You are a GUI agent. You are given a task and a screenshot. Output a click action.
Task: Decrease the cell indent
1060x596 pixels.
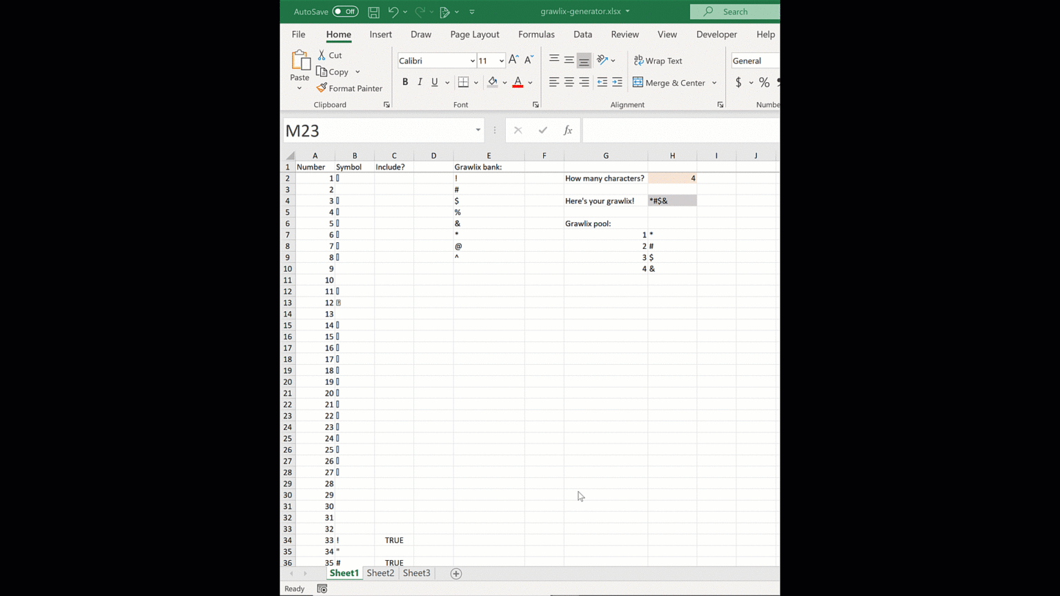point(602,82)
